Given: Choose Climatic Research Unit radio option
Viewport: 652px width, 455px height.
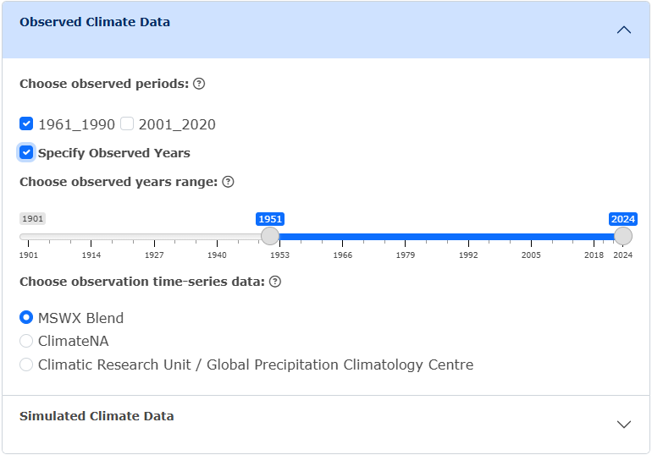Looking at the screenshot, I should [26, 365].
